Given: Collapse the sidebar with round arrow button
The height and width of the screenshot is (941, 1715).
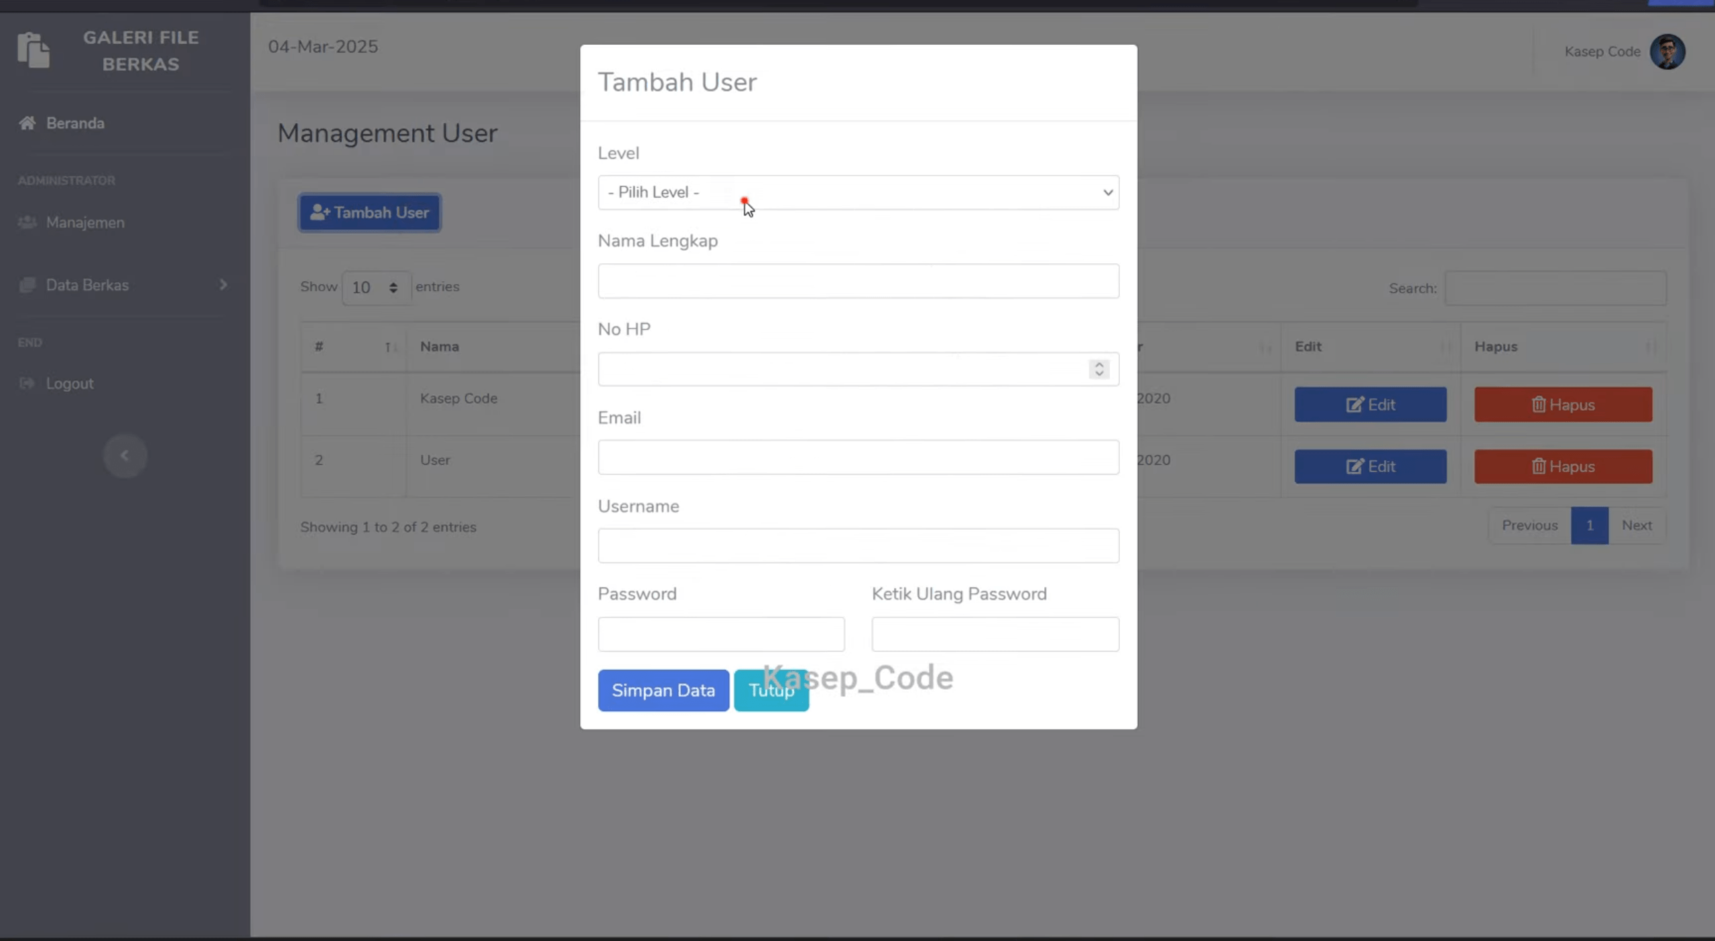Looking at the screenshot, I should tap(125, 455).
